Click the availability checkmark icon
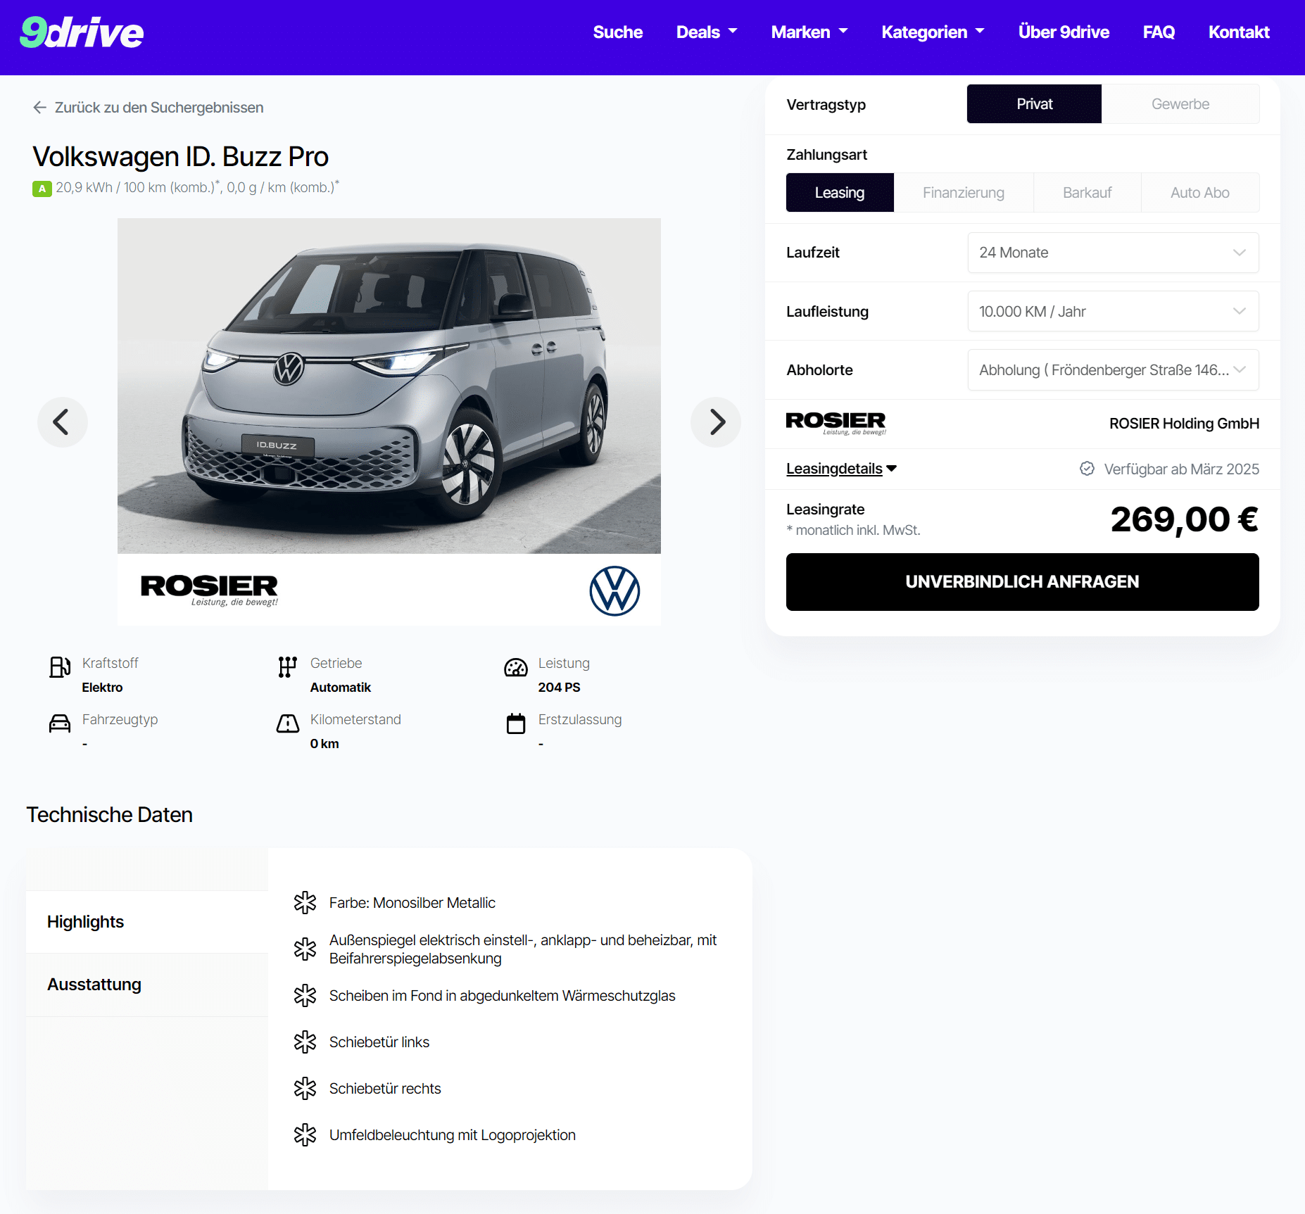The height and width of the screenshot is (1214, 1305). 1087,469
